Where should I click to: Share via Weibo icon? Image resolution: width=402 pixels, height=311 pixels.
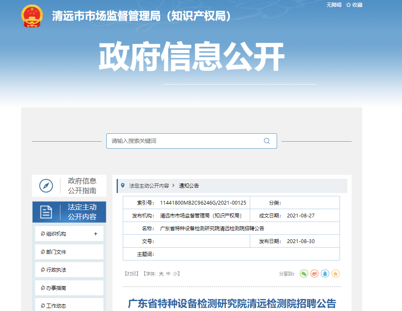(x=315, y=274)
